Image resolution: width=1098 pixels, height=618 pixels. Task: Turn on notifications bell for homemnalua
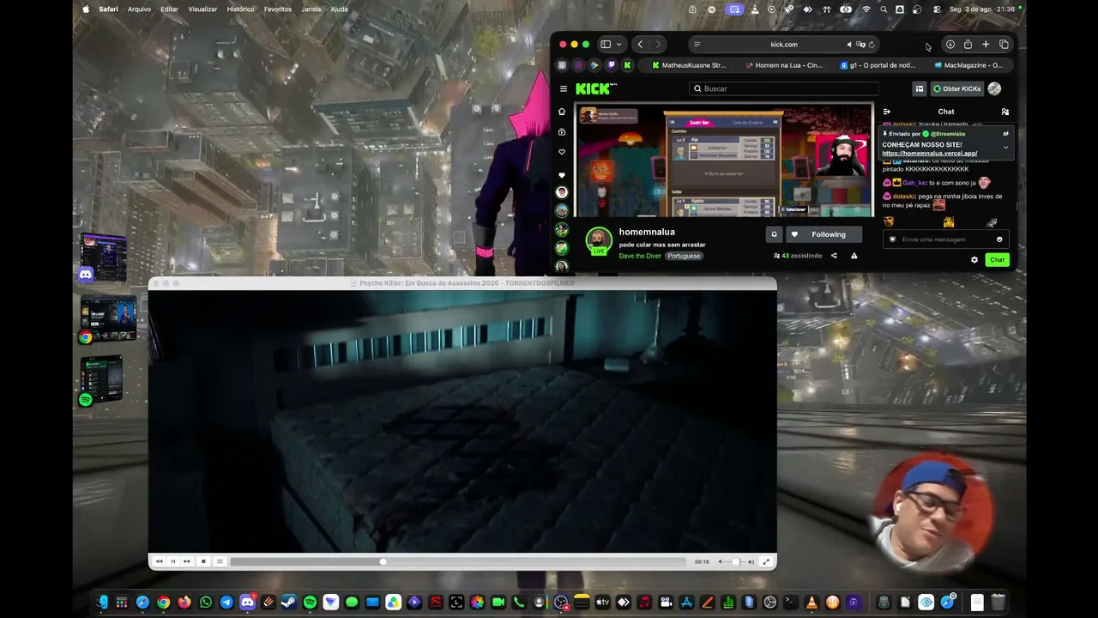pyautogui.click(x=774, y=234)
